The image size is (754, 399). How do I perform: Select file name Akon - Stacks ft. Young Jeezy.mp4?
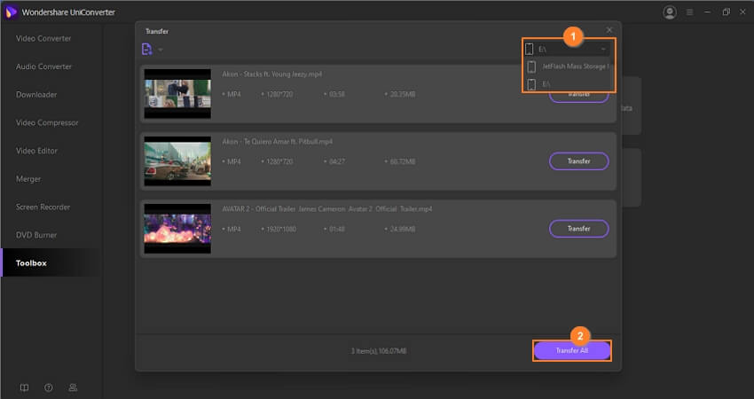pyautogui.click(x=271, y=74)
